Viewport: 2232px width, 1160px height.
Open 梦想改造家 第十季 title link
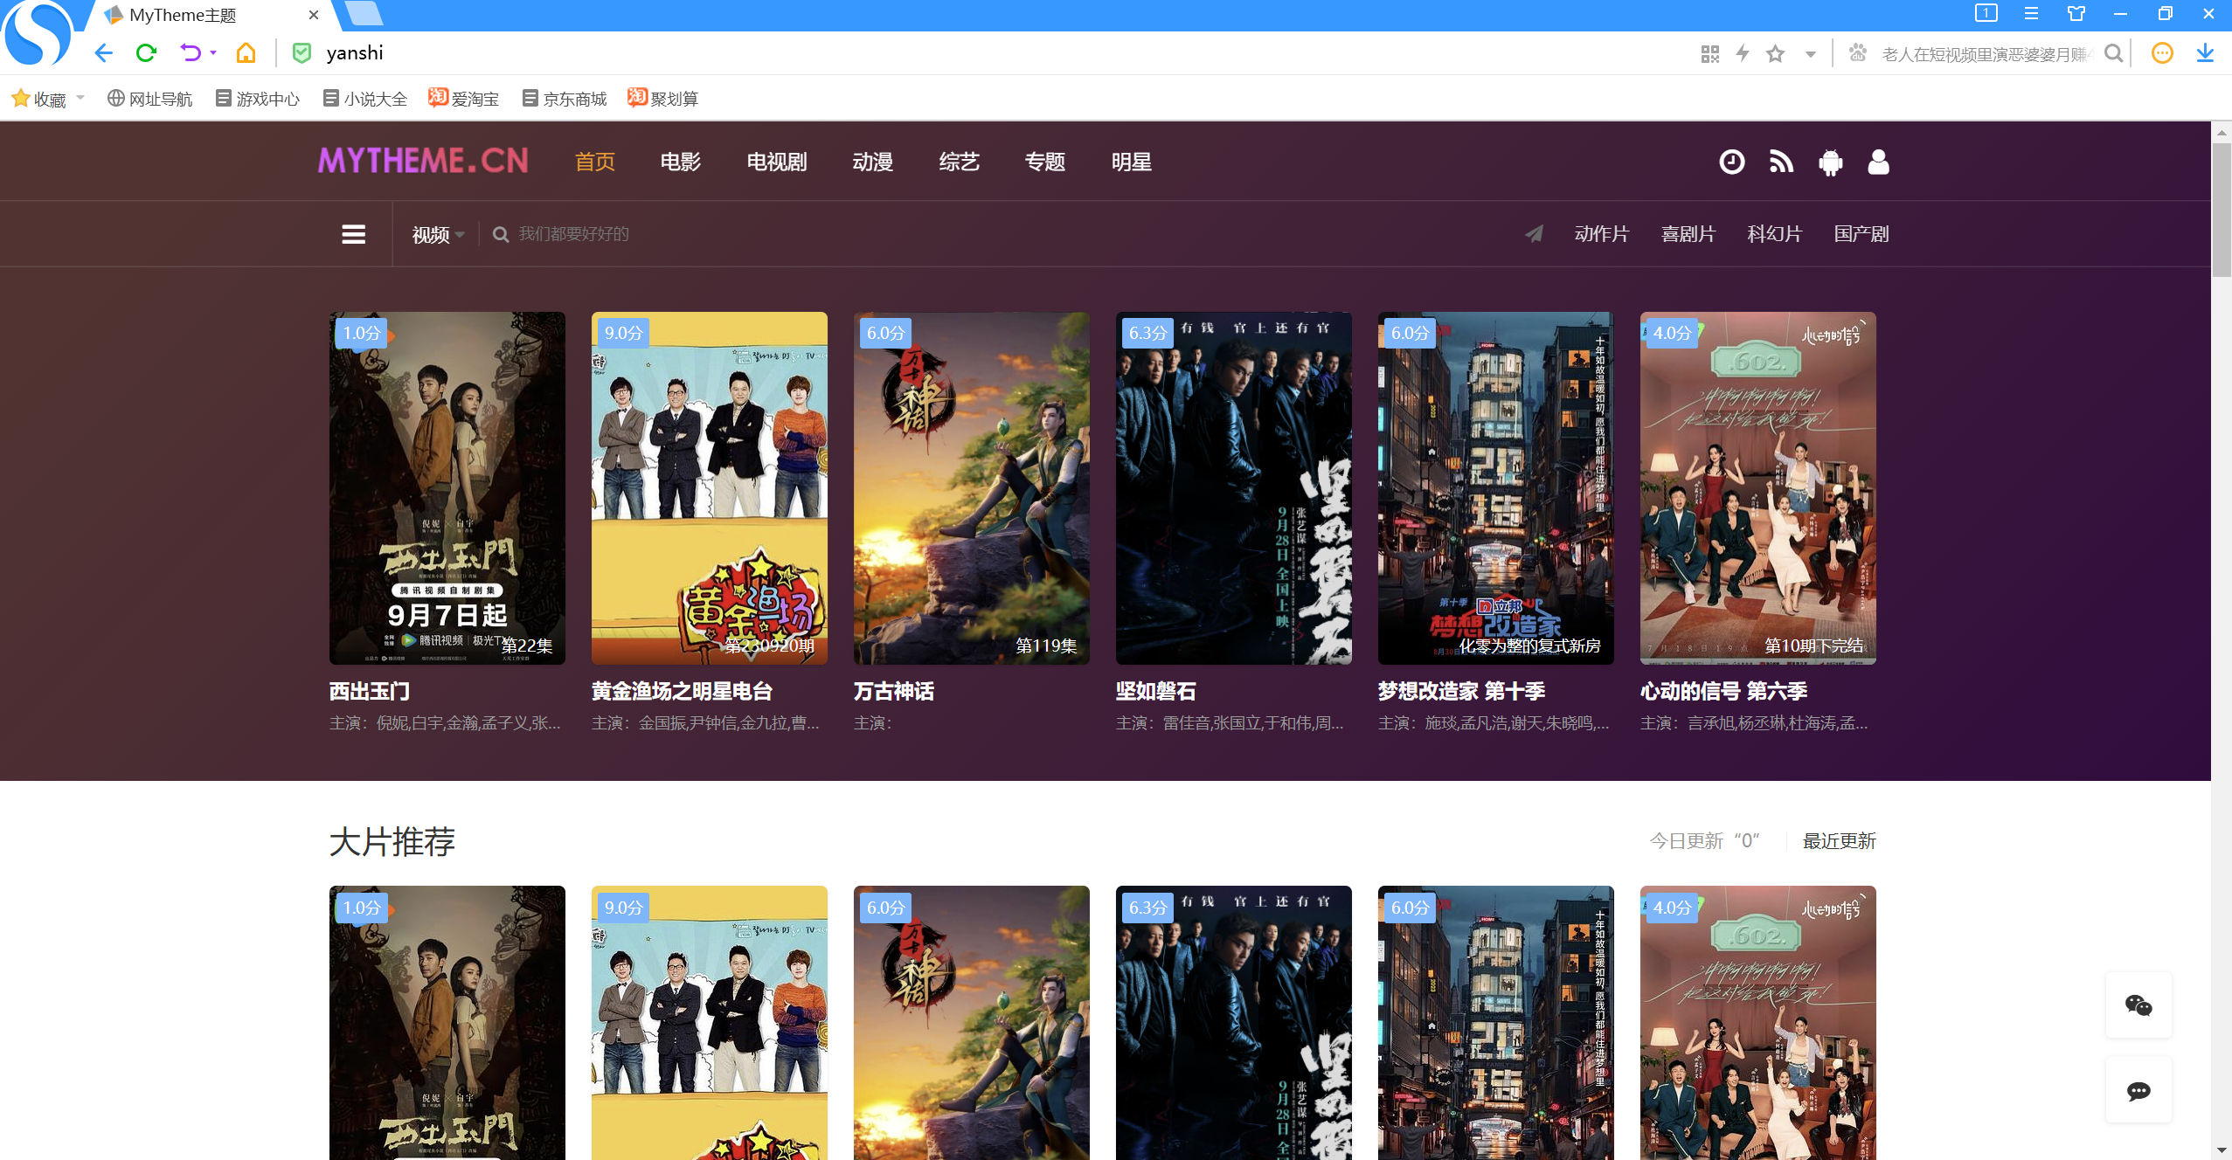coord(1462,691)
